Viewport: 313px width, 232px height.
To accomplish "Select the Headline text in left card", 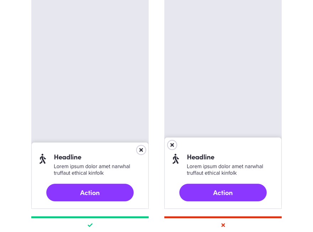I will pyautogui.click(x=68, y=157).
